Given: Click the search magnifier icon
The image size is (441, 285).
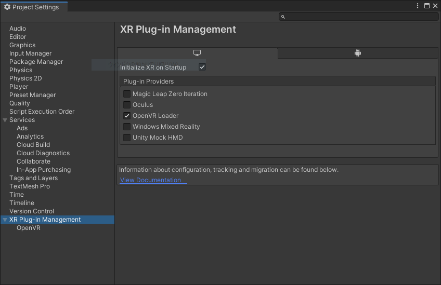Looking at the screenshot, I should point(283,17).
